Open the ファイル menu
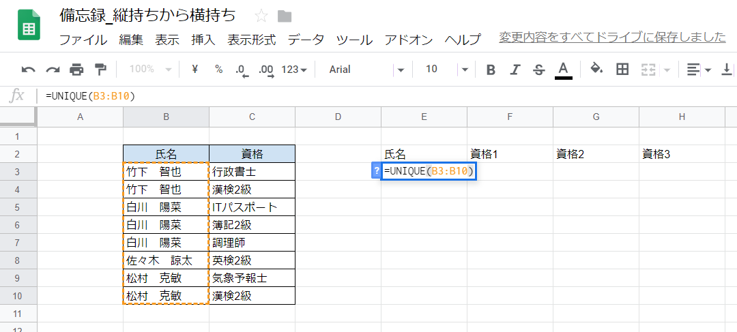737x332 pixels. [x=83, y=40]
